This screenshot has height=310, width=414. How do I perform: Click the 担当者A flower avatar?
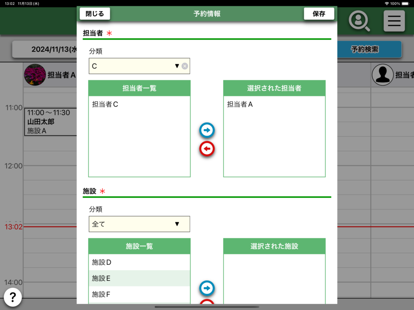tap(35, 75)
